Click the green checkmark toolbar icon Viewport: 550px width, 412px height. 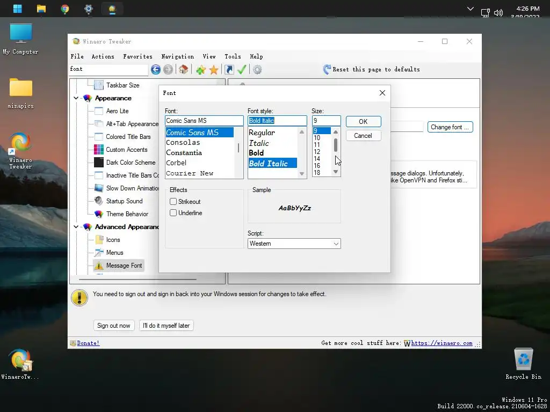point(242,70)
